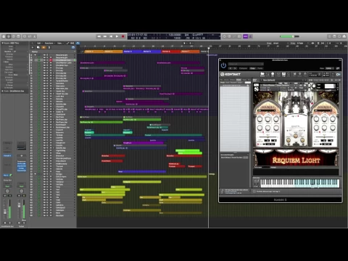Viewport: 348px width, 261px height.
Task: Collapse the More section in Region inspector
Action: point(4,62)
